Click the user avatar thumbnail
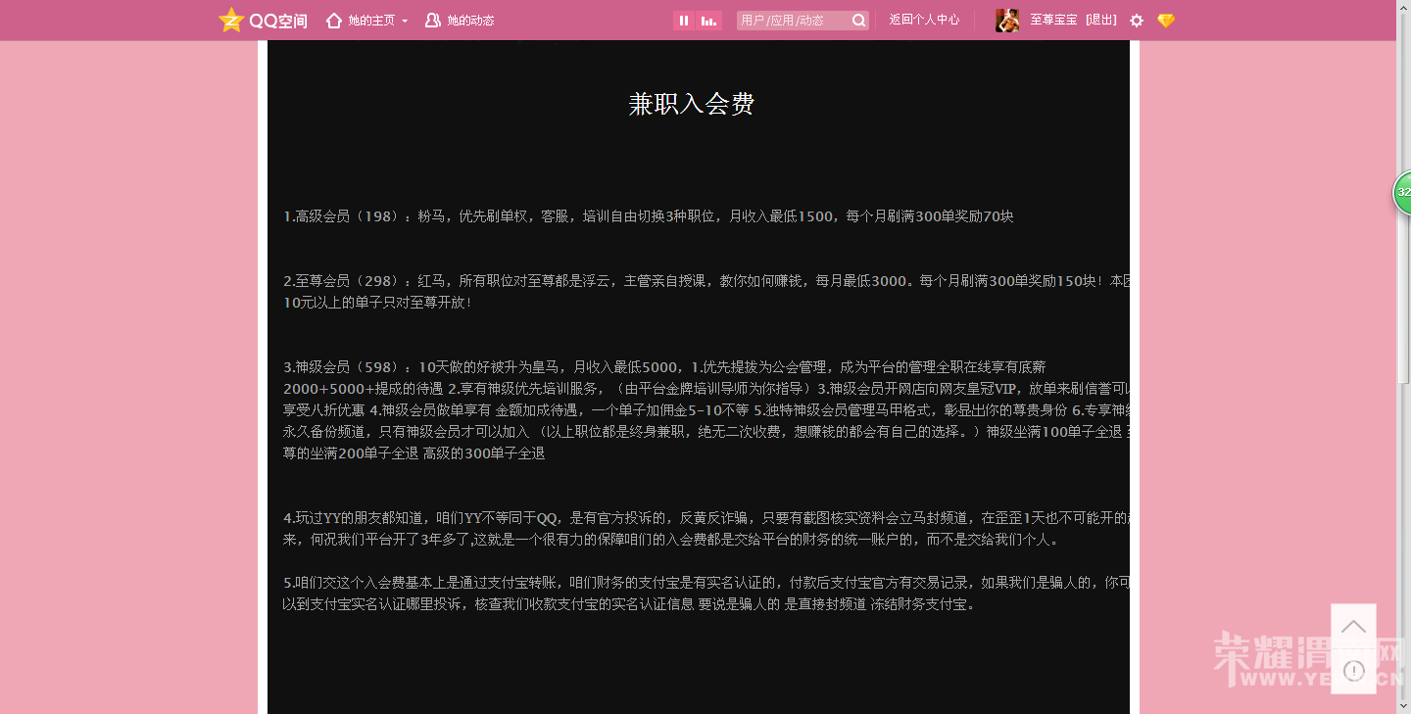This screenshot has height=714, width=1411. click(1005, 20)
